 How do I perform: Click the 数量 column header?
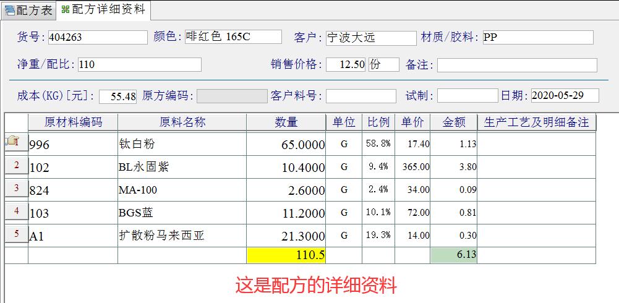[x=286, y=122]
